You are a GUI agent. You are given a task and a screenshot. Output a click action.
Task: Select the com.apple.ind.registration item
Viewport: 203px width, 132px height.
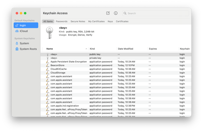[116, 106]
